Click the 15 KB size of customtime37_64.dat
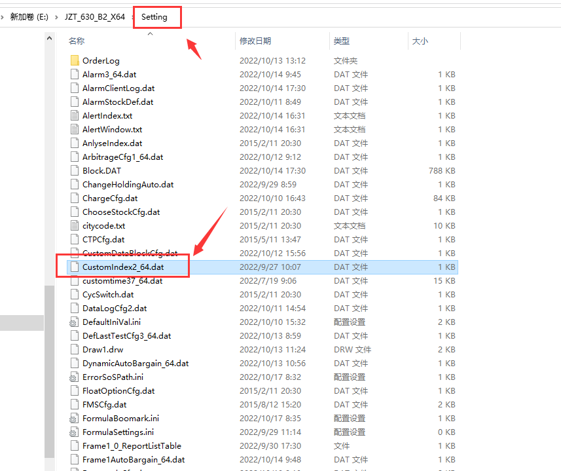 [444, 281]
